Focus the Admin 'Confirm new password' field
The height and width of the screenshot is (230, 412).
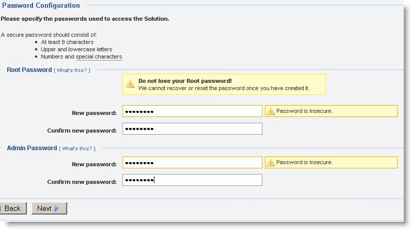pos(192,180)
